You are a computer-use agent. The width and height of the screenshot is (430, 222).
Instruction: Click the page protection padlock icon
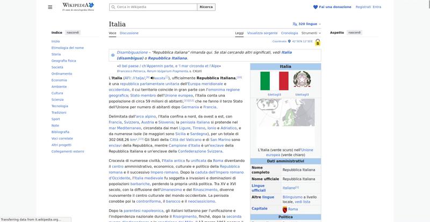pyautogui.click(x=318, y=42)
